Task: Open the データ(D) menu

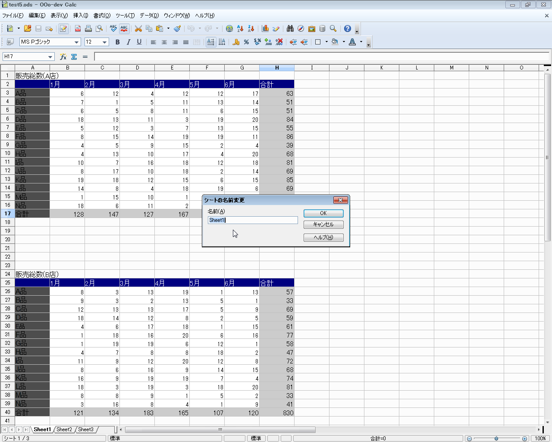Action: click(x=149, y=16)
